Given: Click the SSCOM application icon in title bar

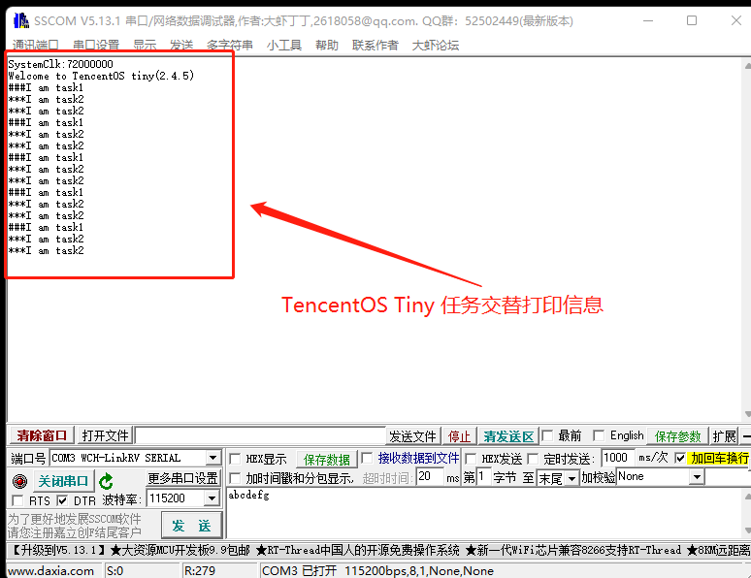Looking at the screenshot, I should [21, 20].
